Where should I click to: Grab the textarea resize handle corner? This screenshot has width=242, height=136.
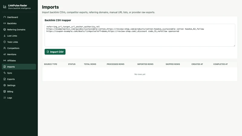[x=234, y=45]
